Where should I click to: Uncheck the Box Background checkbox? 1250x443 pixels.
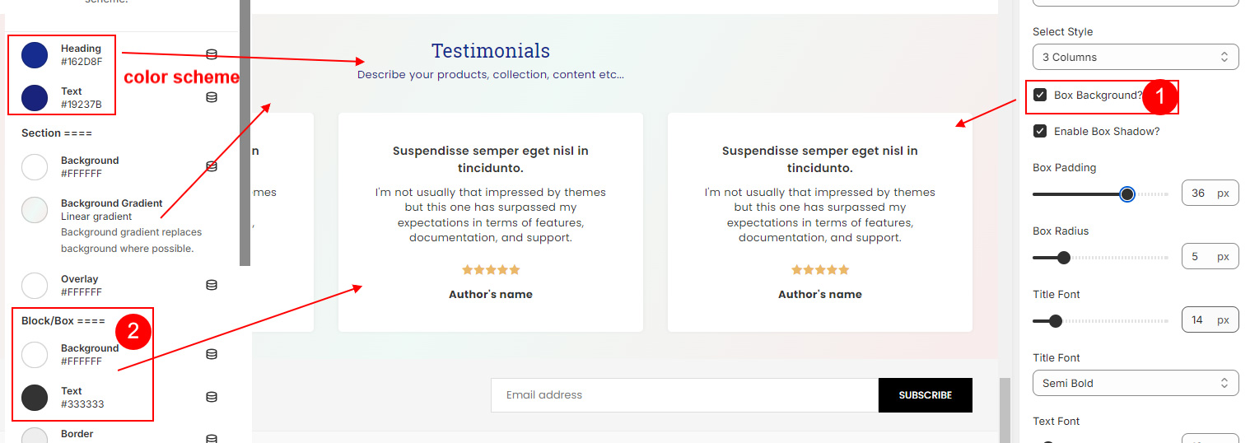pyautogui.click(x=1040, y=95)
